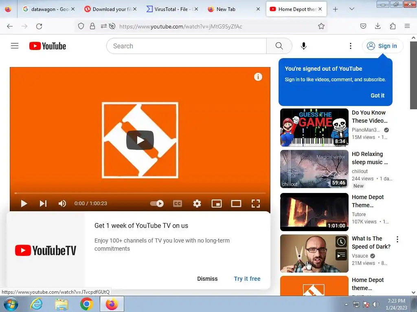Image resolution: width=417 pixels, height=312 pixels.
Task: Open Firefox View pinned tab
Action: pyautogui.click(x=8, y=9)
